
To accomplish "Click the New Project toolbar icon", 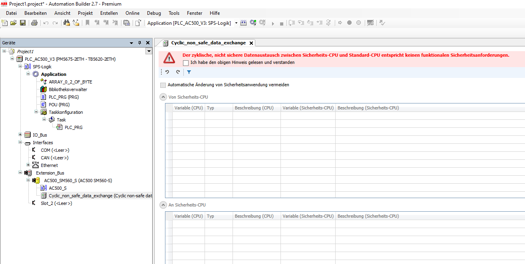I will tap(5, 23).
